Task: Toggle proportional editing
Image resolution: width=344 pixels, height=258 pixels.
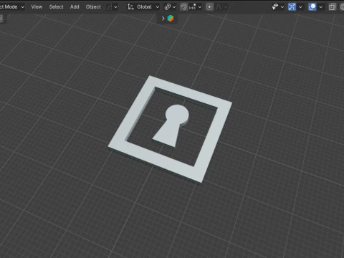Action: [x=209, y=7]
